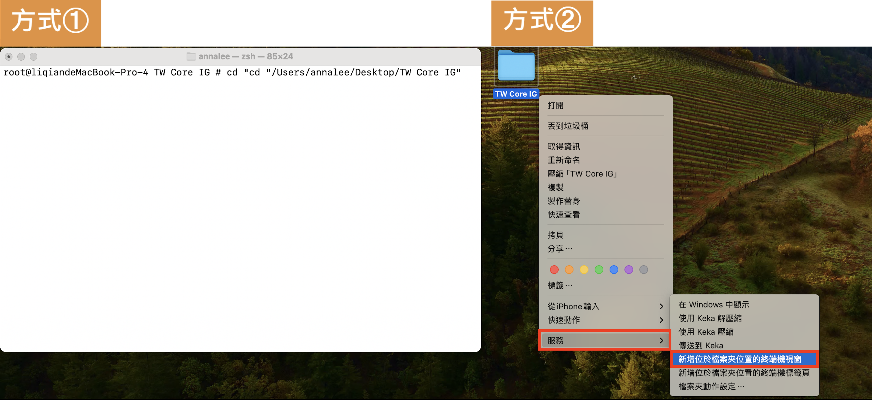The height and width of the screenshot is (400, 872).
Task: Choose 取得資訊 from context menu
Action: [x=564, y=146]
